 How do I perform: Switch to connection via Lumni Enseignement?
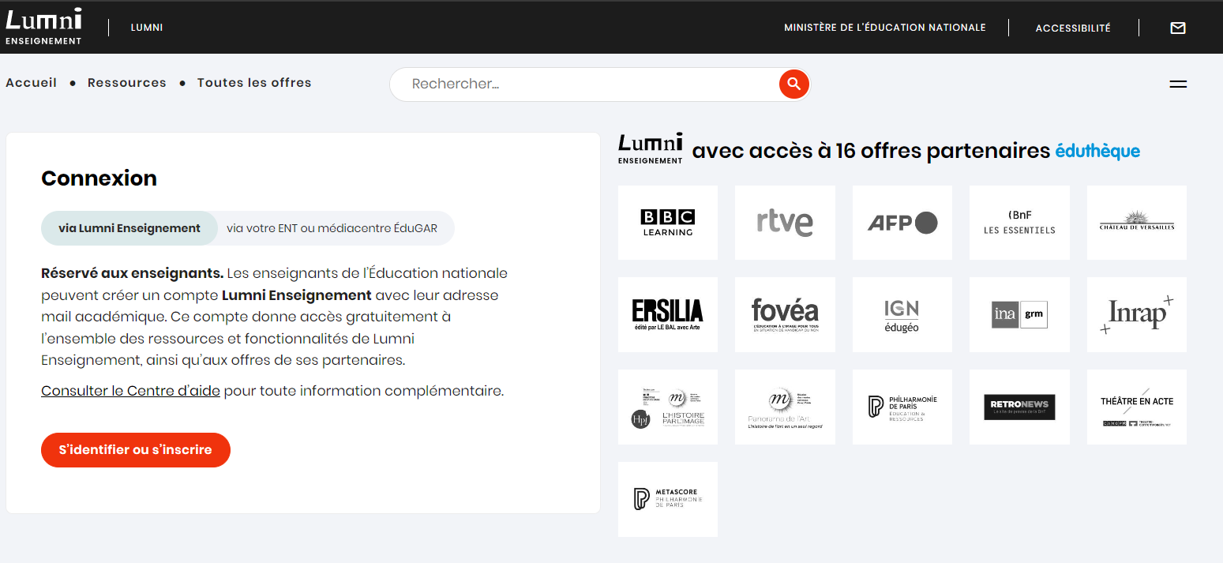(129, 227)
